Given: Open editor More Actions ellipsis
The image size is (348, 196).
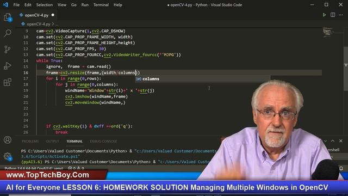Looking at the screenshot, I should 341,15.
